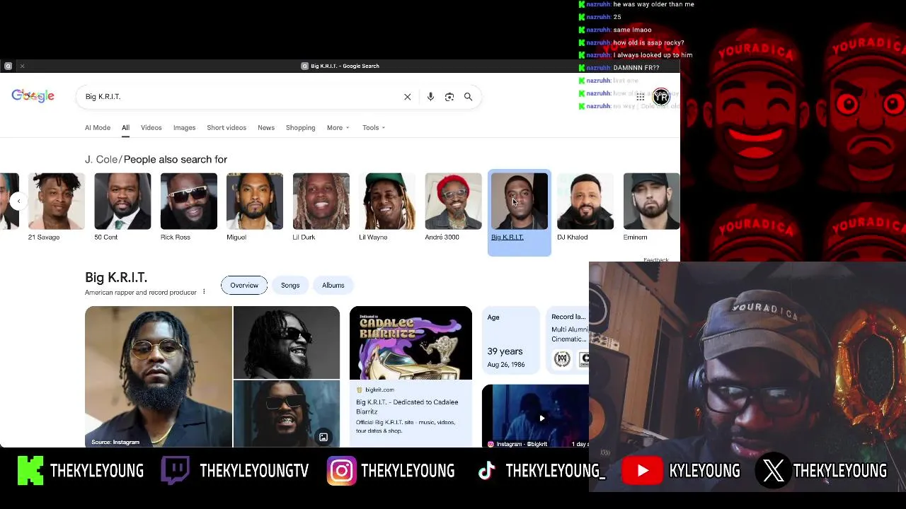Open the Age 39 years card
Image resolution: width=906 pixels, height=509 pixels.
[x=510, y=340]
